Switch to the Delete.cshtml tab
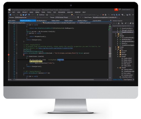Image resolution: width=141 pixels, height=119 pixels. coord(55,21)
